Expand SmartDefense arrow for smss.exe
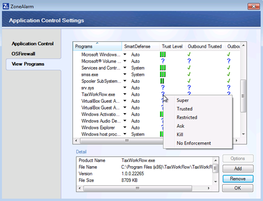Viewport: 263px width, 201px height. tap(125, 74)
